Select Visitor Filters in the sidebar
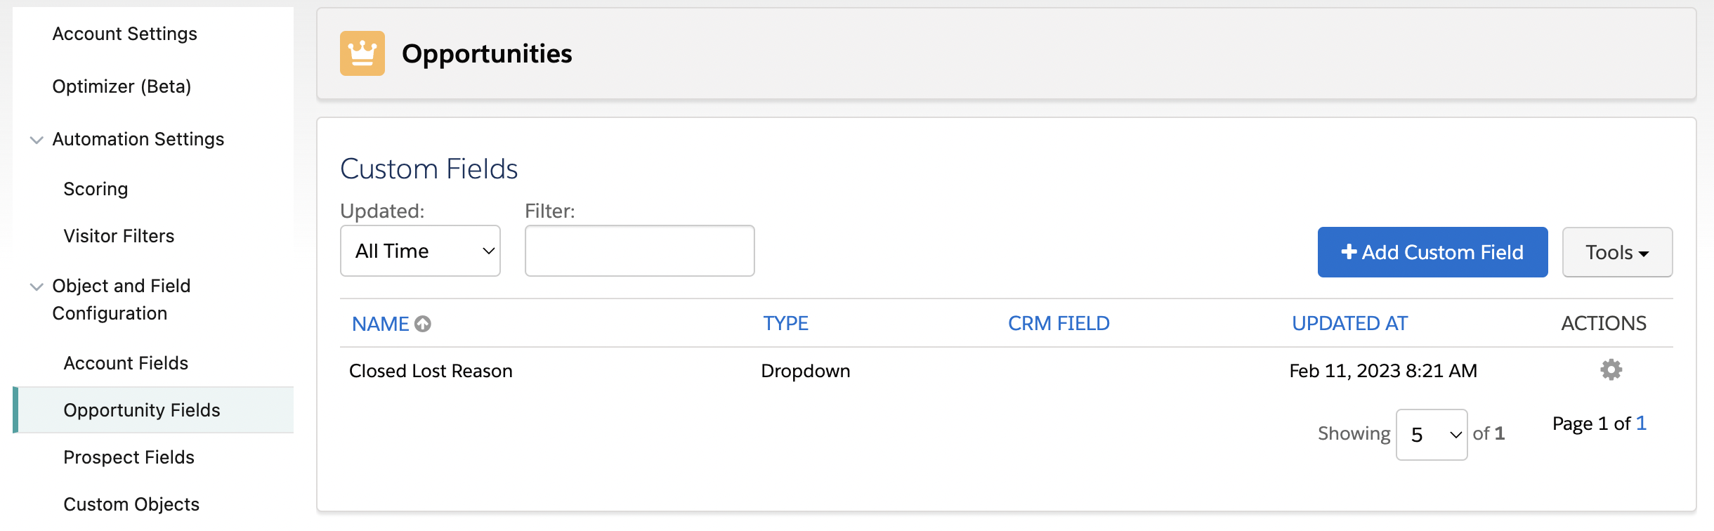 [119, 236]
